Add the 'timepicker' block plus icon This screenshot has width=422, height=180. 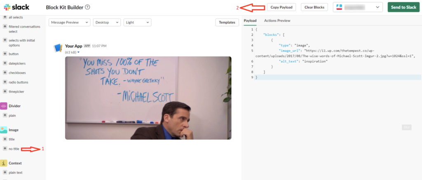coord(5,91)
